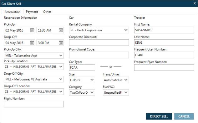Image resolution: width=198 pixels, height=123 pixels.
Task: Expand the Pick-Up City dropdown
Action: tap(61, 56)
